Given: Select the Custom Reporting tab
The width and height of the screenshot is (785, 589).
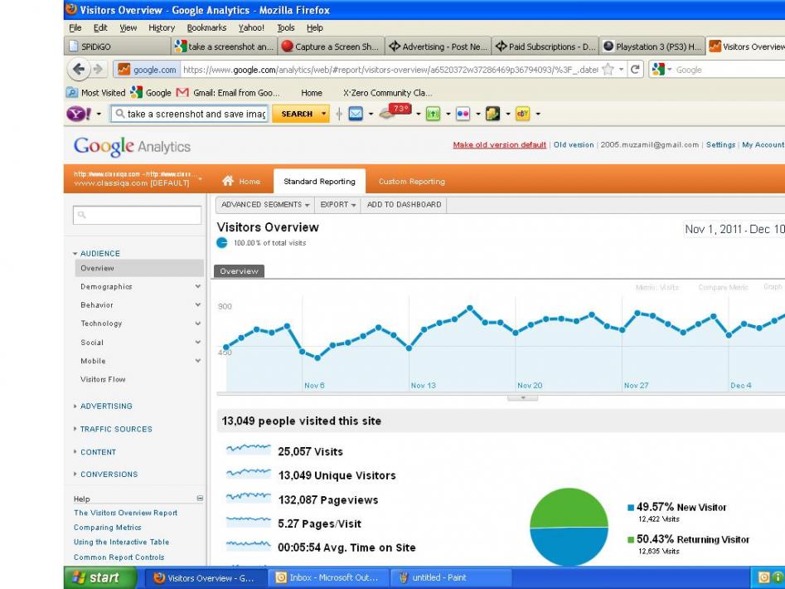Looking at the screenshot, I should pyautogui.click(x=412, y=182).
